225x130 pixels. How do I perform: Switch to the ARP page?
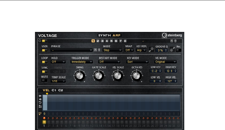[116, 35]
